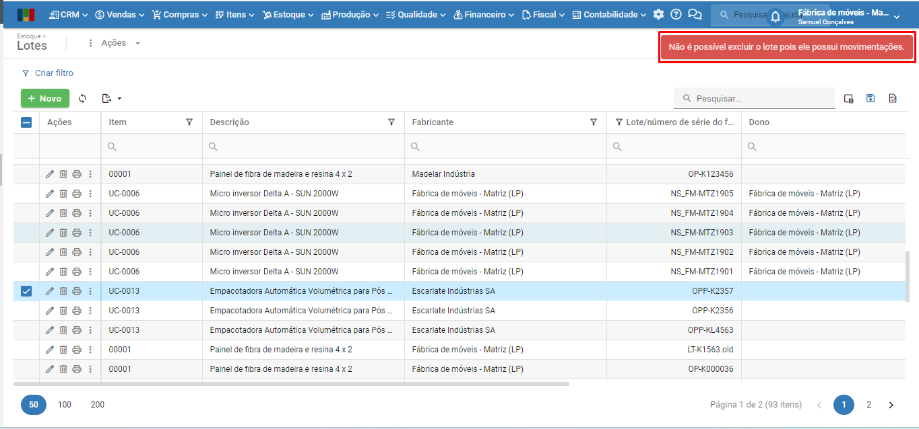
Task: Edit the lot OP-K123456
Action: click(x=50, y=174)
